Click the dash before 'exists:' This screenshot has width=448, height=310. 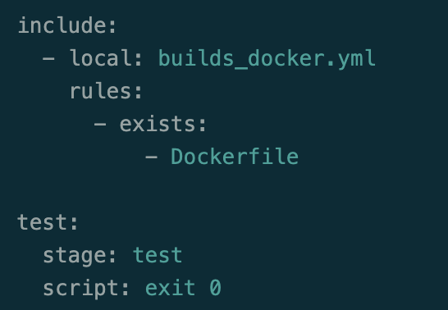click(x=100, y=124)
